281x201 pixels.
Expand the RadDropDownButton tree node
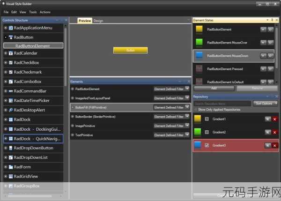[x=6, y=148]
